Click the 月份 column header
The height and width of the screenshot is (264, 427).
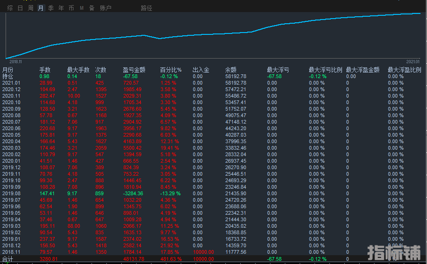7,70
